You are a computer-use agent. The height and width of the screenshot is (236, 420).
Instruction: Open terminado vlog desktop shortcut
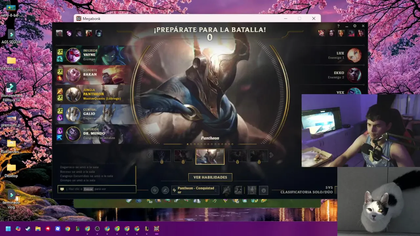coord(11,199)
